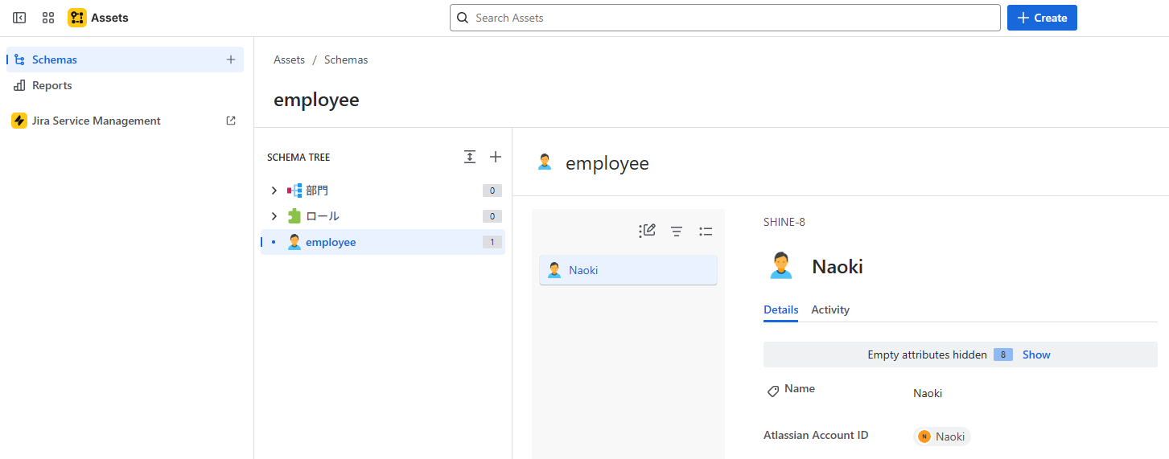Image resolution: width=1169 pixels, height=459 pixels.
Task: Expand the ロール tree node
Action: (x=274, y=216)
